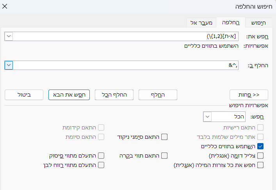Click the חפש את הבא button
Screen dimensions: 276x190
pos(69,95)
